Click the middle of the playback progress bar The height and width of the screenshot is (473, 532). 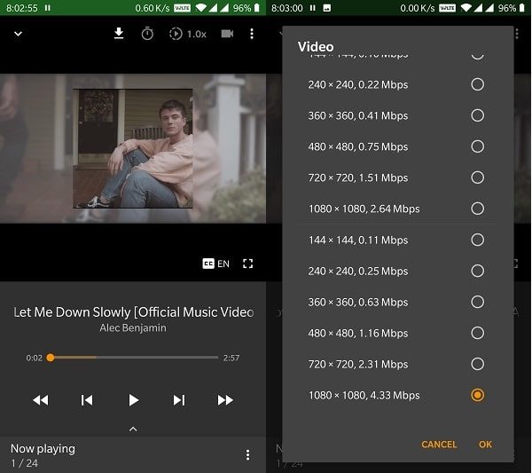click(134, 358)
